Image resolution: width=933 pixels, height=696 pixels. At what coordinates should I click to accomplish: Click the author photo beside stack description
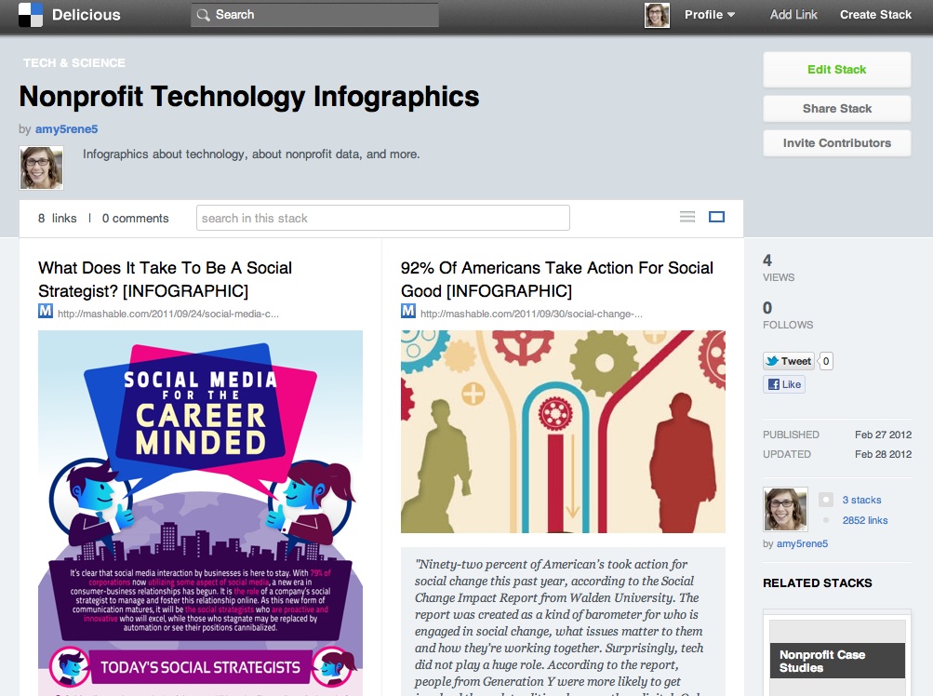[x=42, y=167]
